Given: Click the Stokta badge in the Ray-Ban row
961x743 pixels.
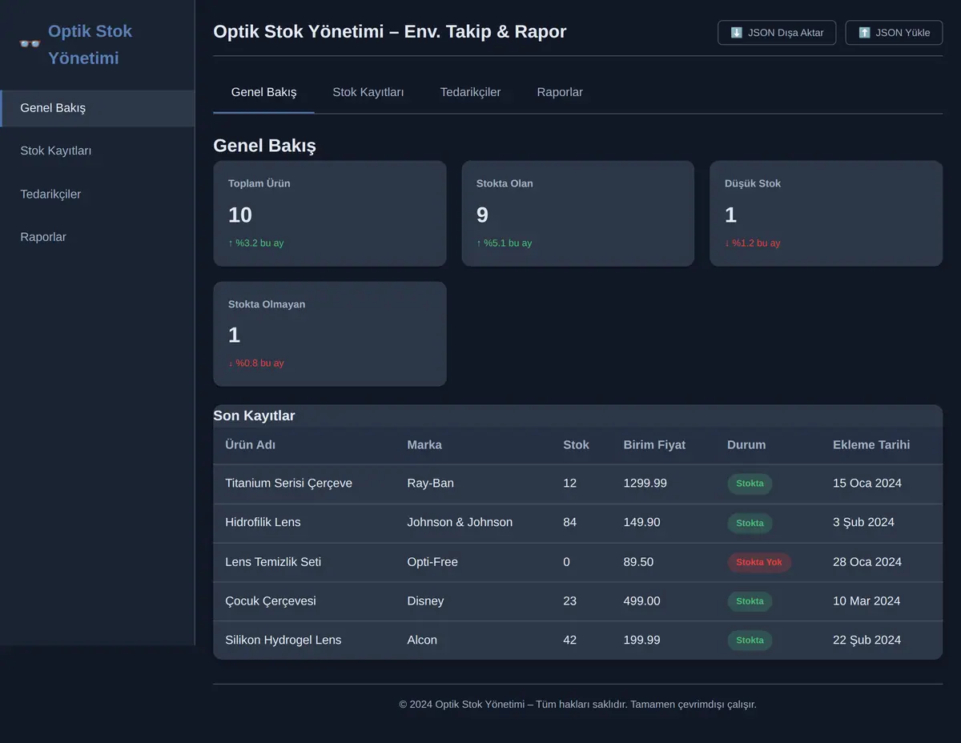Looking at the screenshot, I should 750,484.
